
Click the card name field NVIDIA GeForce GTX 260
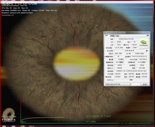click(x=126, y=39)
